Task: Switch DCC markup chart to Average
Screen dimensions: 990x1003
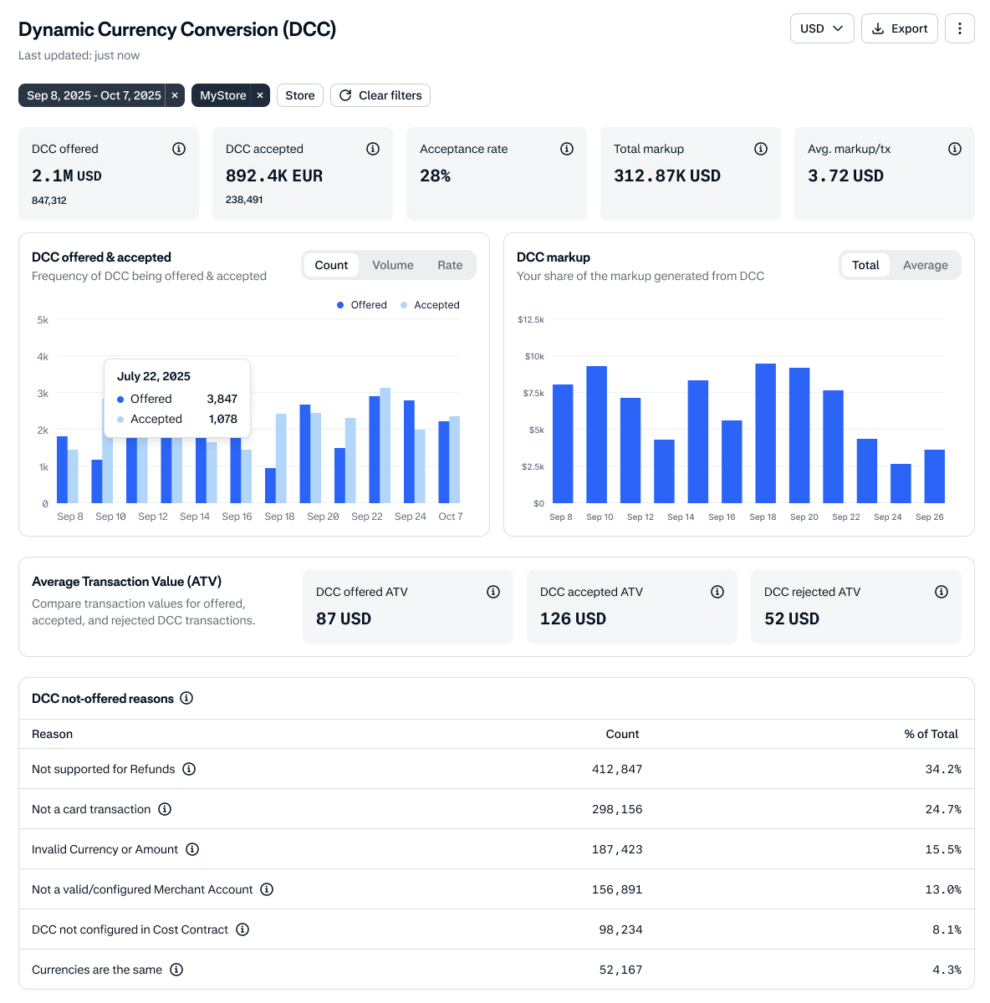Action: pos(925,265)
